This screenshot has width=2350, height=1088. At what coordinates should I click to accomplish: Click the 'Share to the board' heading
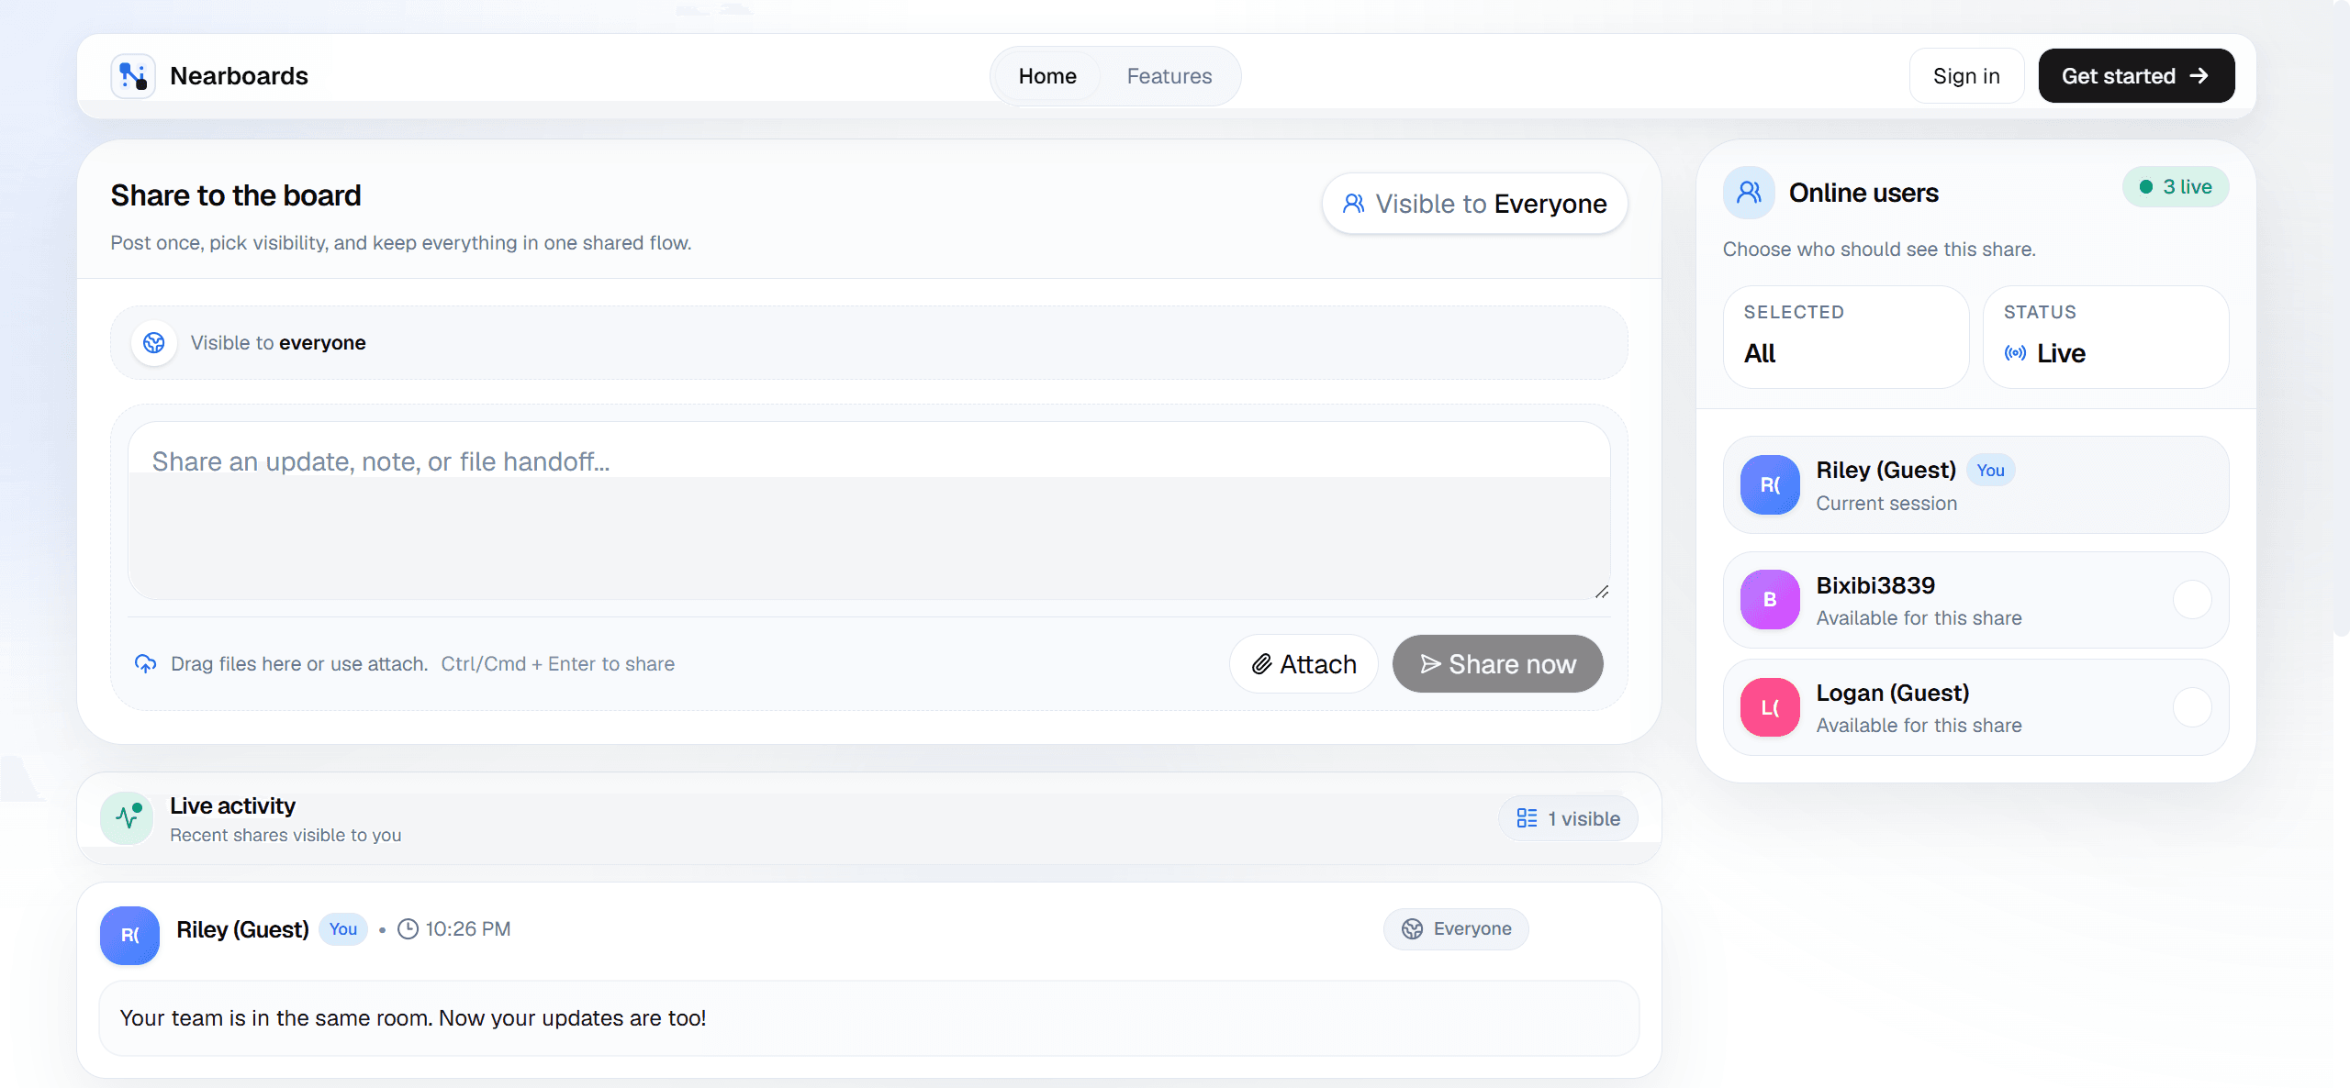[x=236, y=195]
